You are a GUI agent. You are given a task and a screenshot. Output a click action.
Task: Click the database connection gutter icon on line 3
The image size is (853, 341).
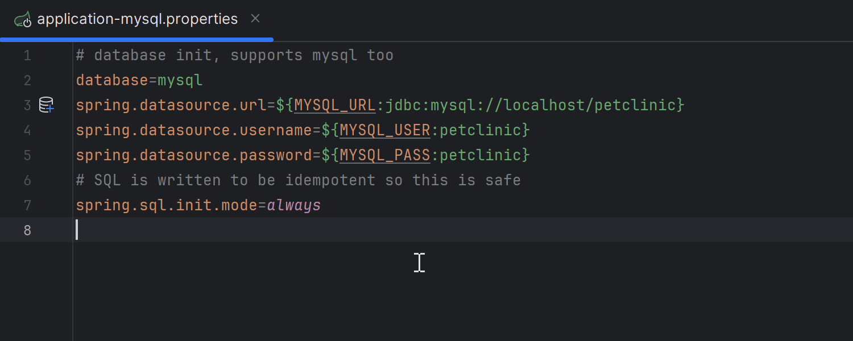click(x=46, y=105)
